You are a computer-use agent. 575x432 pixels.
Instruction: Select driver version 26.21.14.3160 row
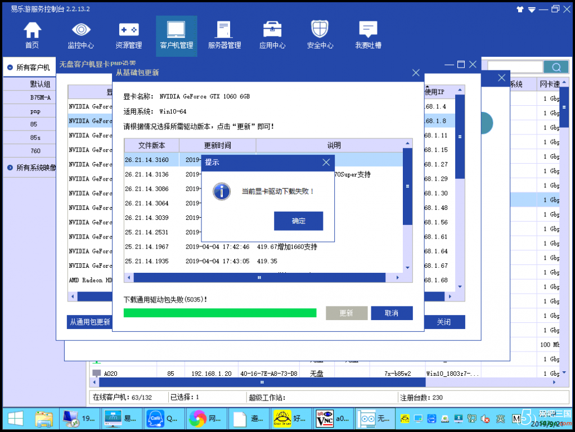[x=263, y=160]
